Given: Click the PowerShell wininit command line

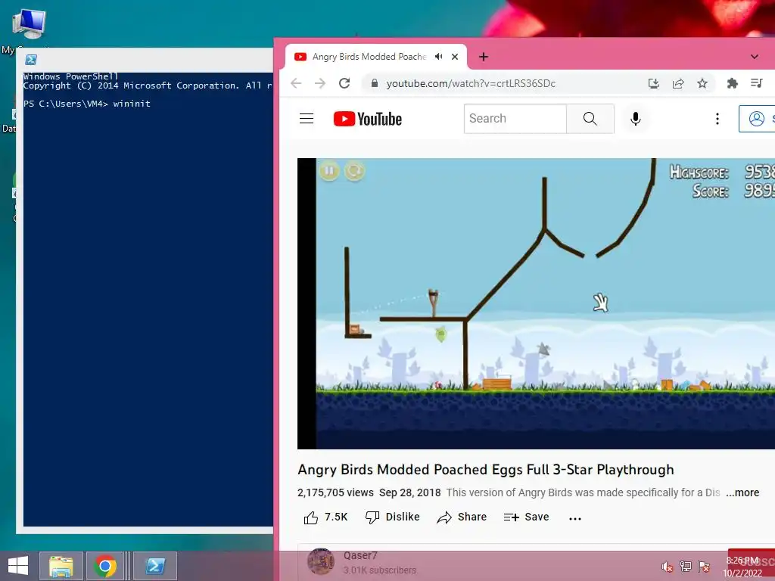Looking at the screenshot, I should pyautogui.click(x=87, y=104).
